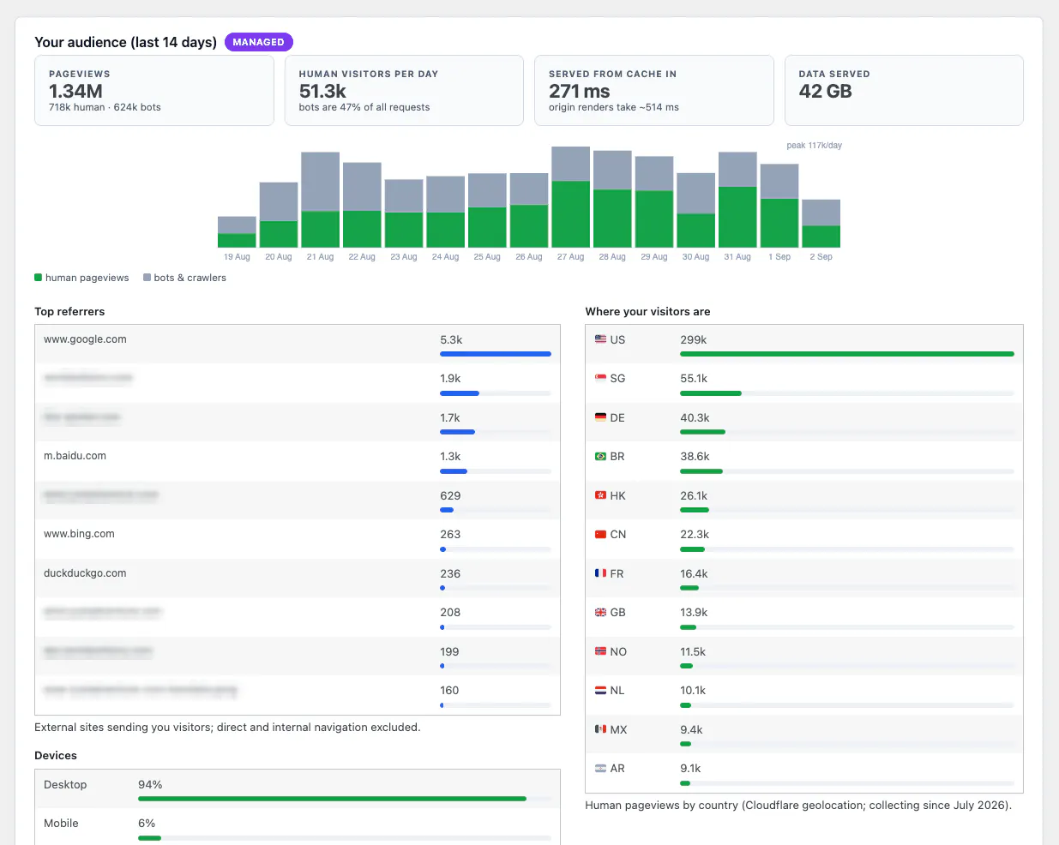
Task: Click the 22.3k CN visitor count
Action: coord(695,534)
